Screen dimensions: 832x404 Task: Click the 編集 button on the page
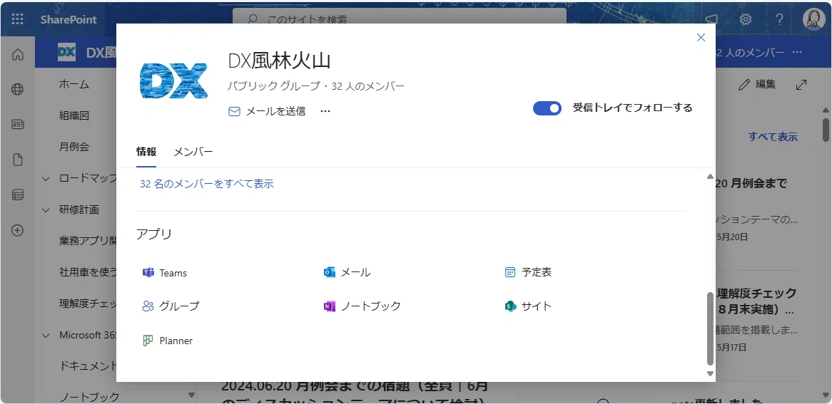757,84
